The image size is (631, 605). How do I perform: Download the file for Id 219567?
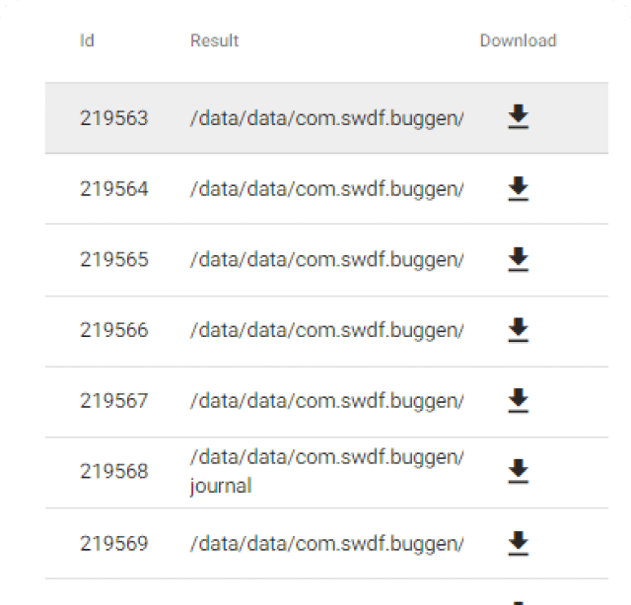pos(518,401)
